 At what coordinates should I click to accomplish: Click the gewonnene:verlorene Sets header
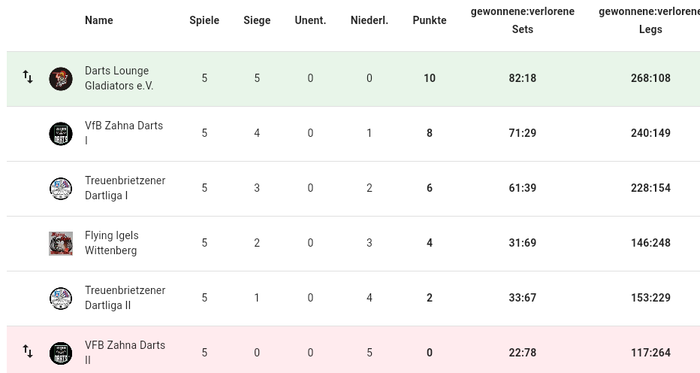522,20
